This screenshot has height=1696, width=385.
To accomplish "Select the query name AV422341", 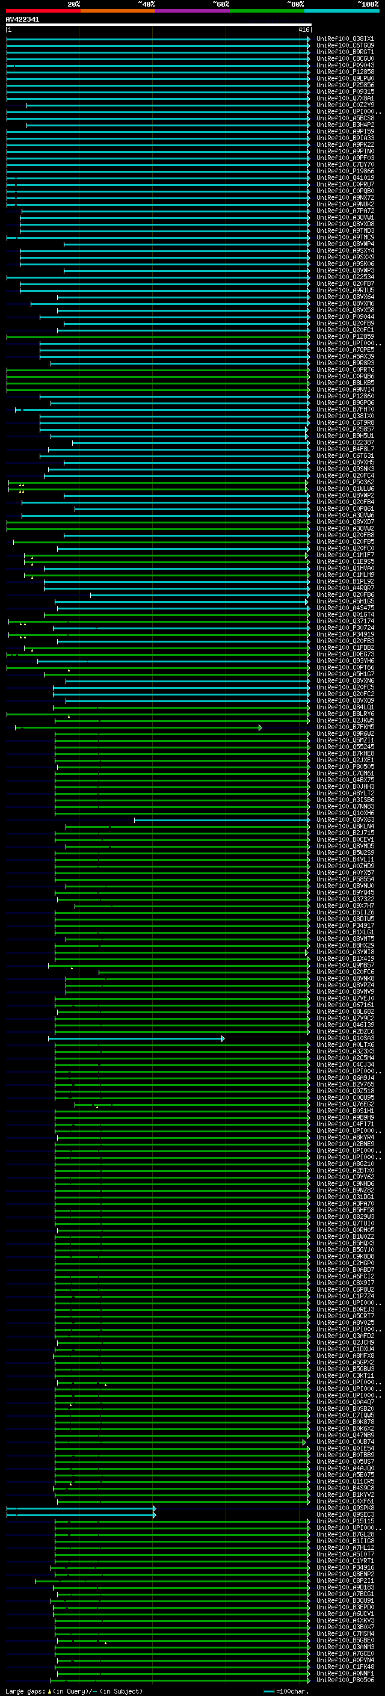I will click(22, 20).
